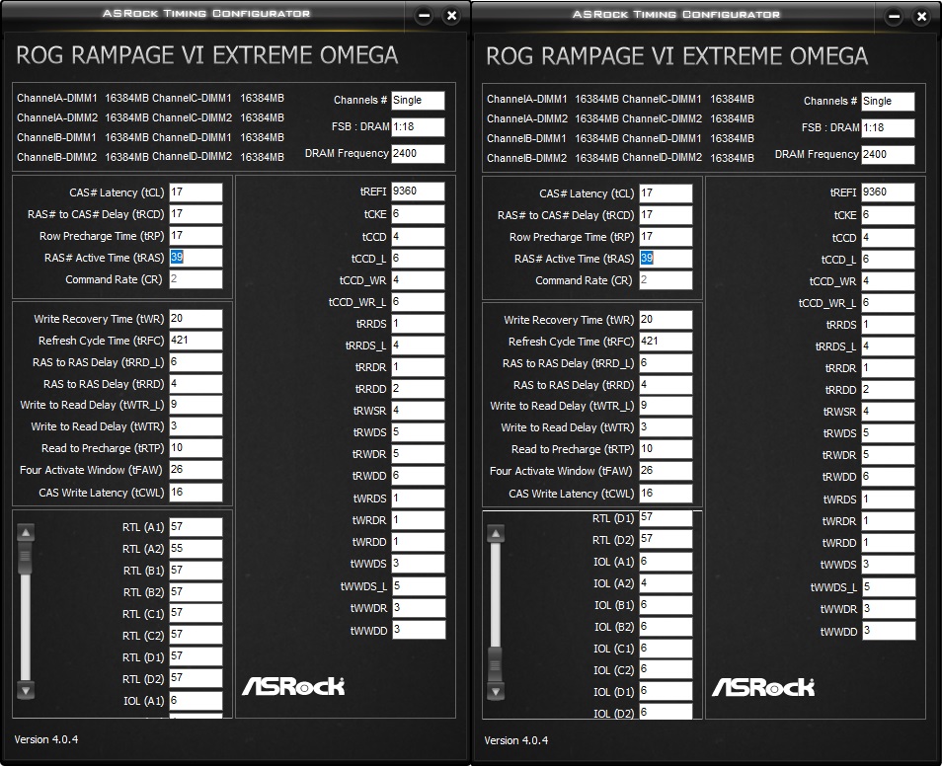Click the Version 4.0.4 label in left window
This screenshot has width=942, height=767.
pos(46,739)
